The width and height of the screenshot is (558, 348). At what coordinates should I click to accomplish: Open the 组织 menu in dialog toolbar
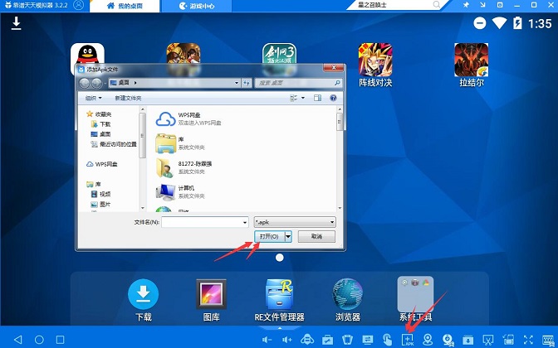point(94,98)
